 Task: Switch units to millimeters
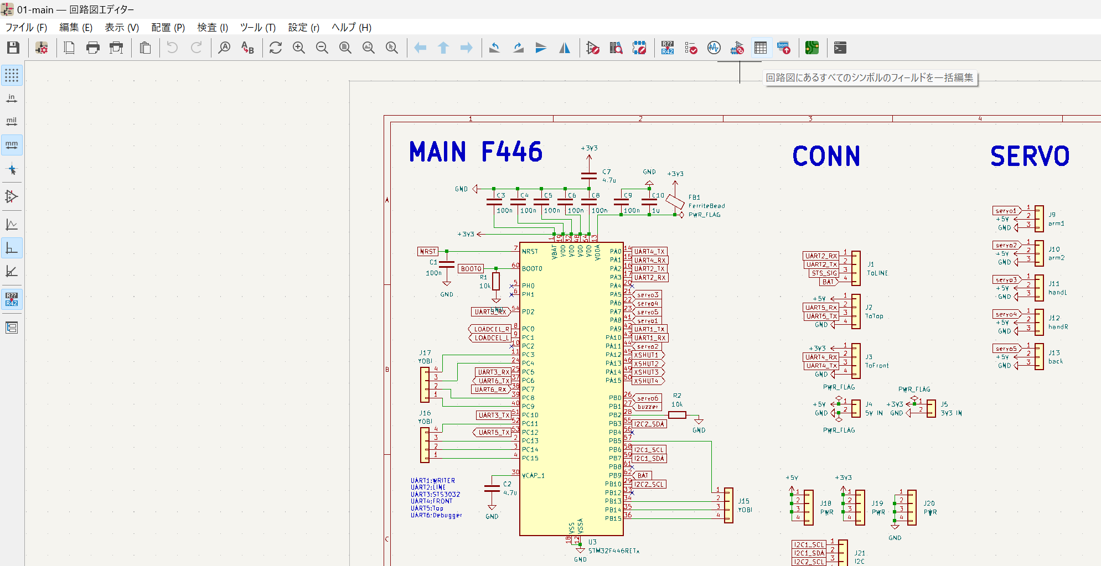[x=12, y=145]
